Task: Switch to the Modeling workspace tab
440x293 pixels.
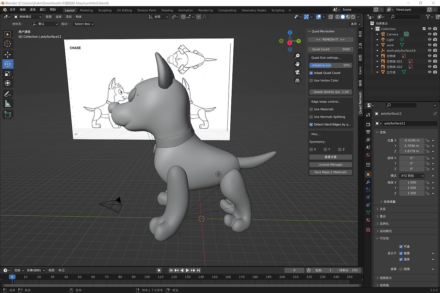Action: pyautogui.click(x=86, y=10)
